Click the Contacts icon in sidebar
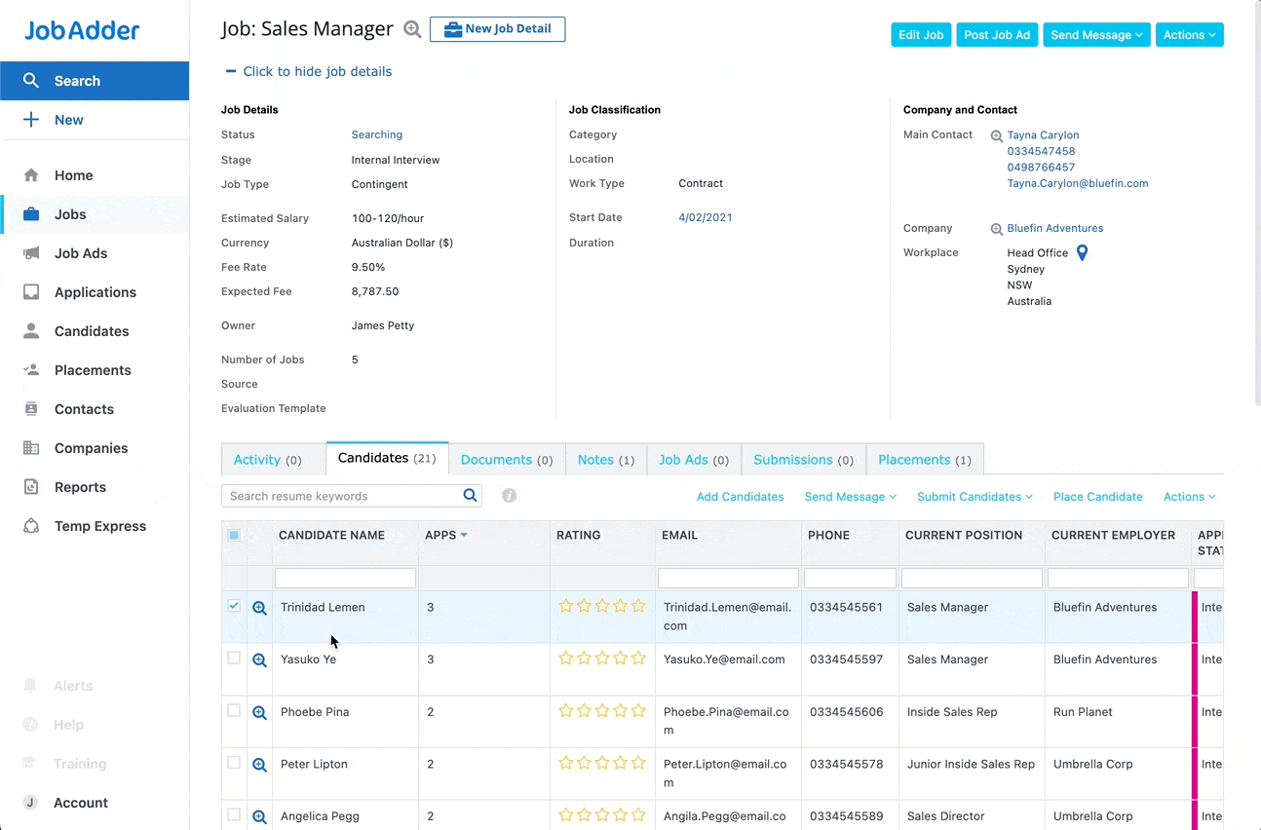The image size is (1261, 830). 31,409
